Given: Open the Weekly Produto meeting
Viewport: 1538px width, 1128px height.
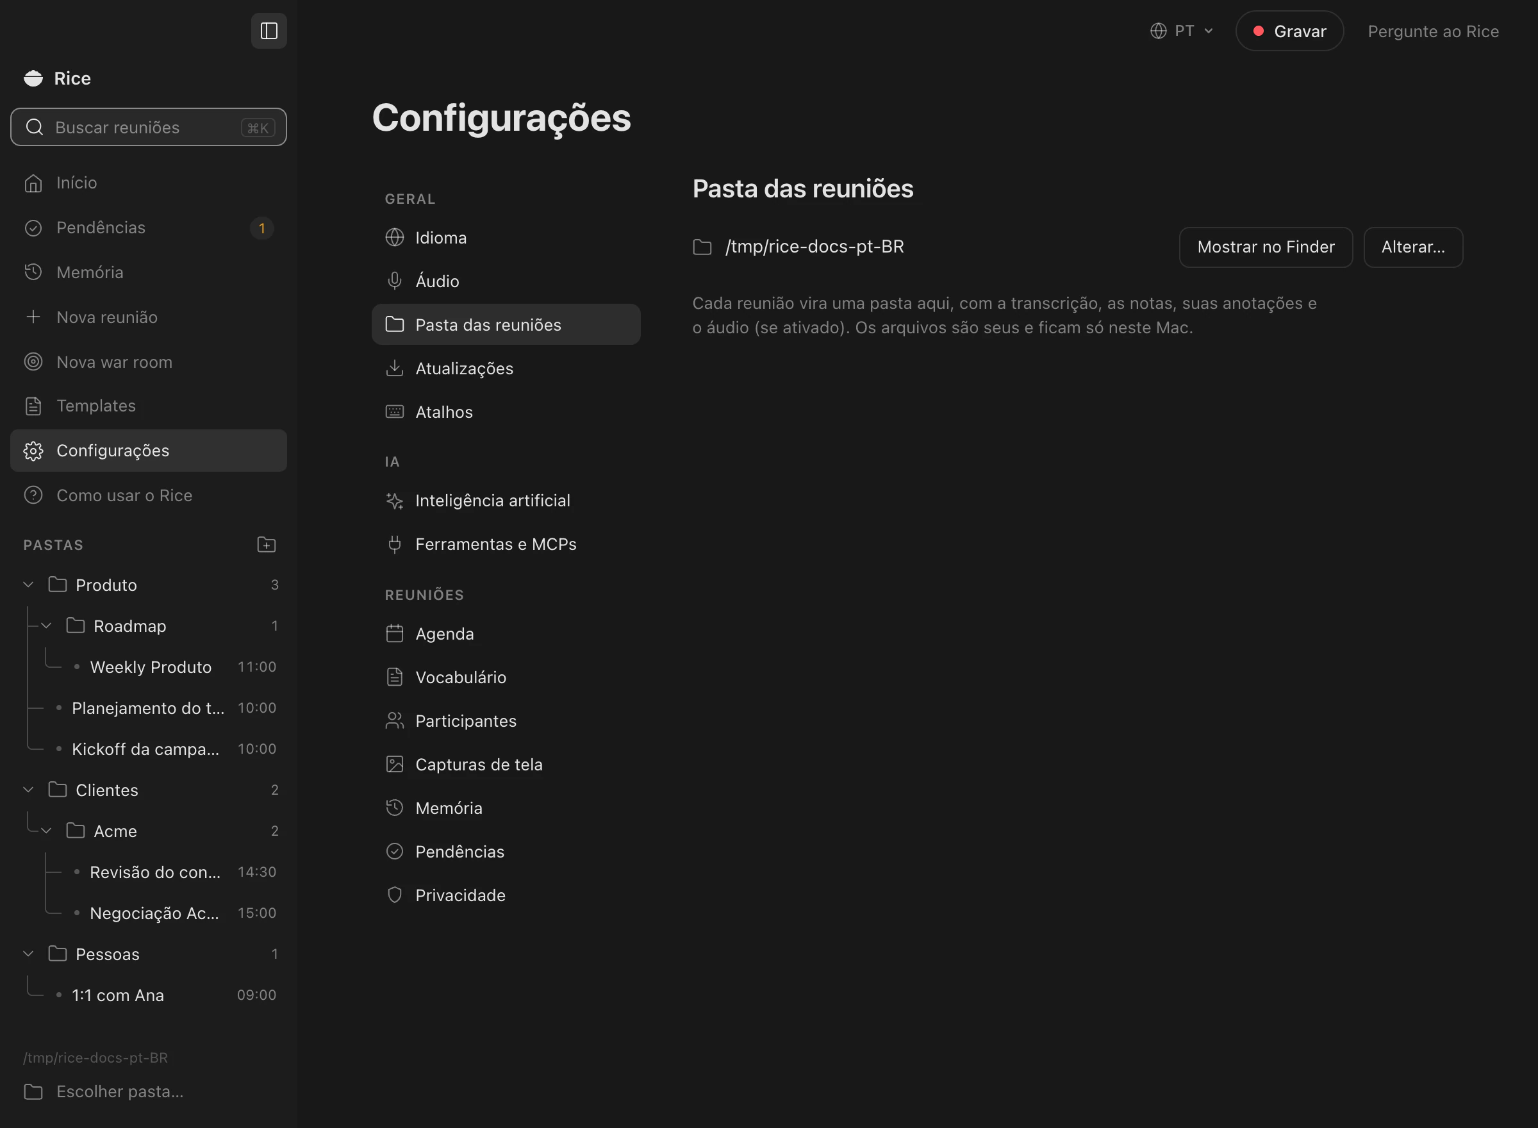Looking at the screenshot, I should [x=149, y=667].
